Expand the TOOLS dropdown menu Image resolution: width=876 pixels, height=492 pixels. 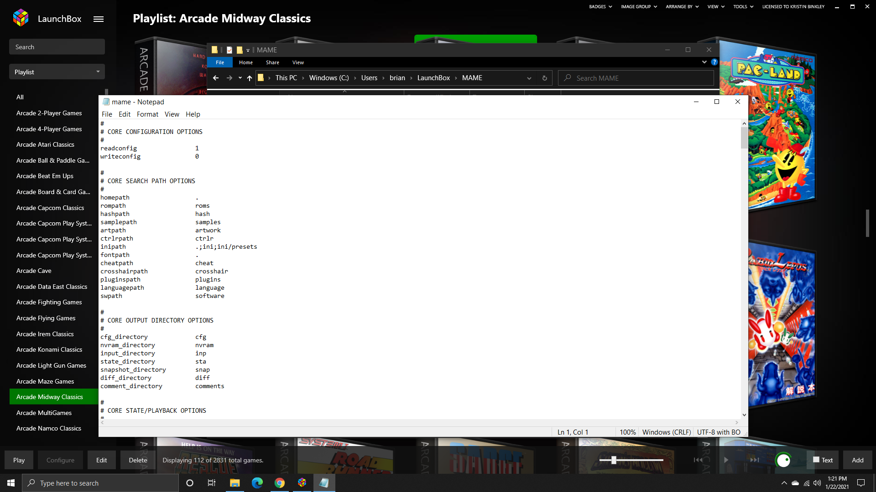pyautogui.click(x=743, y=6)
